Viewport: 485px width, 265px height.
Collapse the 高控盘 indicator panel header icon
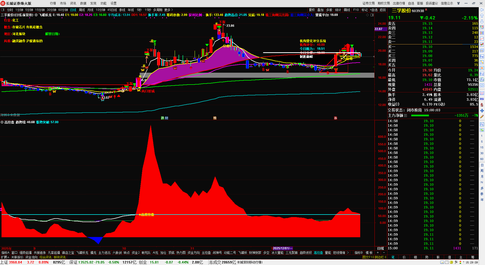(x=2, y=122)
